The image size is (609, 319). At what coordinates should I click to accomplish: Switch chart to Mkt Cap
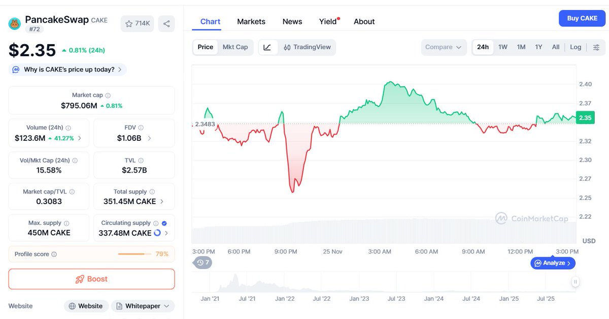[235, 47]
